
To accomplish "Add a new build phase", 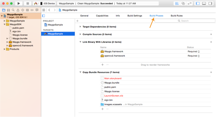I will point(77,21).
